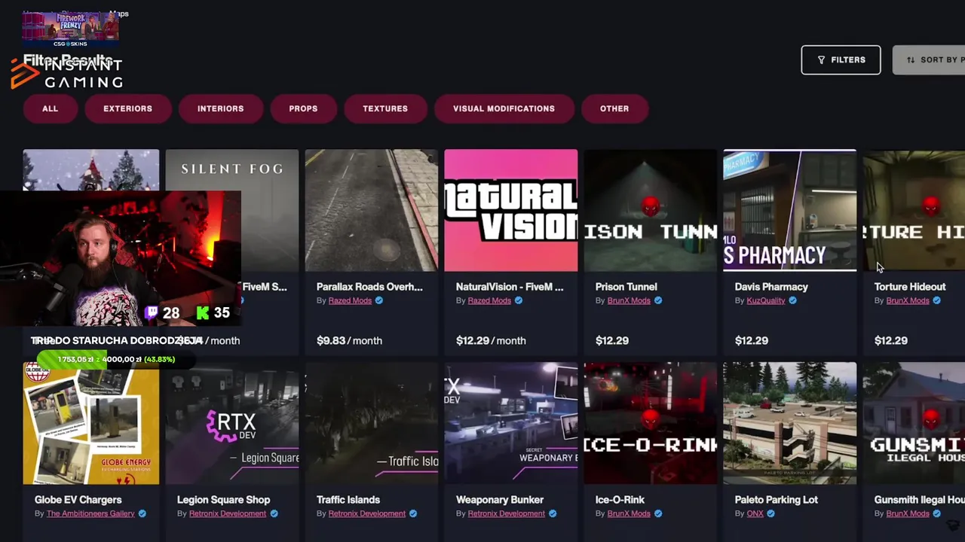Click the Kick viewer count icon
This screenshot has height=542, width=965.
click(x=202, y=312)
